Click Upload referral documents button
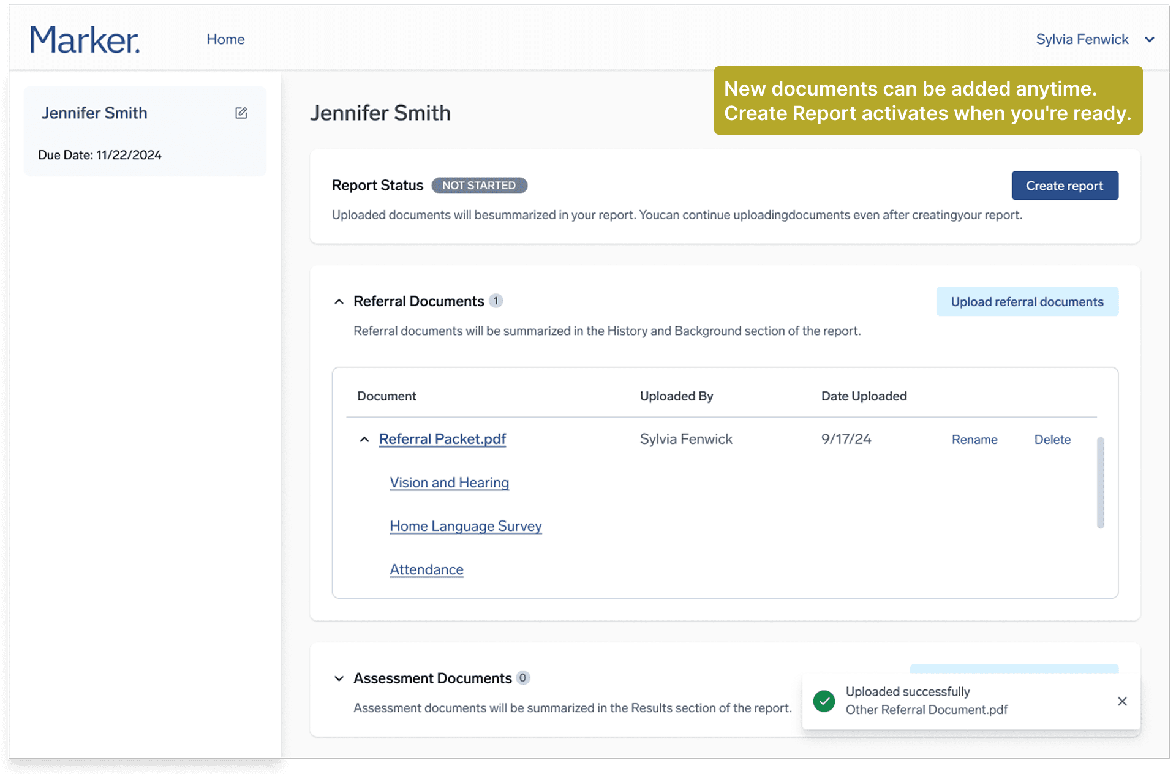This screenshot has height=774, width=1176. pos(1027,301)
